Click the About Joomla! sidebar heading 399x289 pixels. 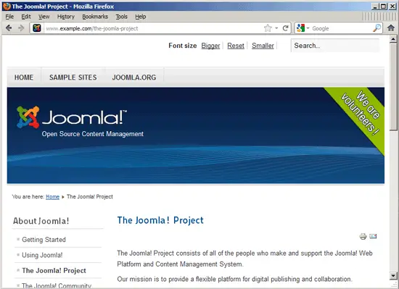click(41, 221)
